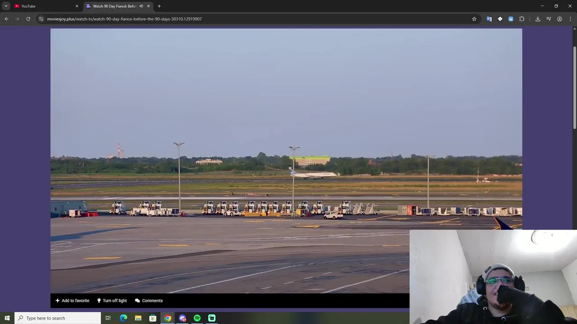The image size is (577, 324).
Task: Open Microsoft Store from the taskbar
Action: (153, 318)
